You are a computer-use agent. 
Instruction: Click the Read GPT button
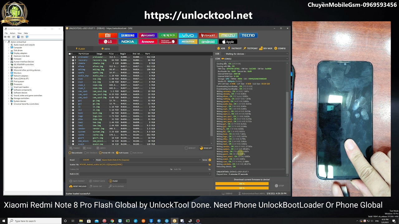pos(206,148)
